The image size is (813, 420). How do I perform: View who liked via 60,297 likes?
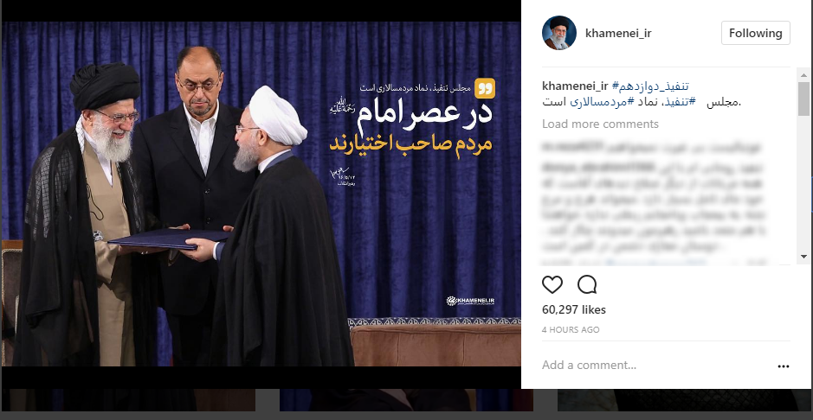click(573, 310)
